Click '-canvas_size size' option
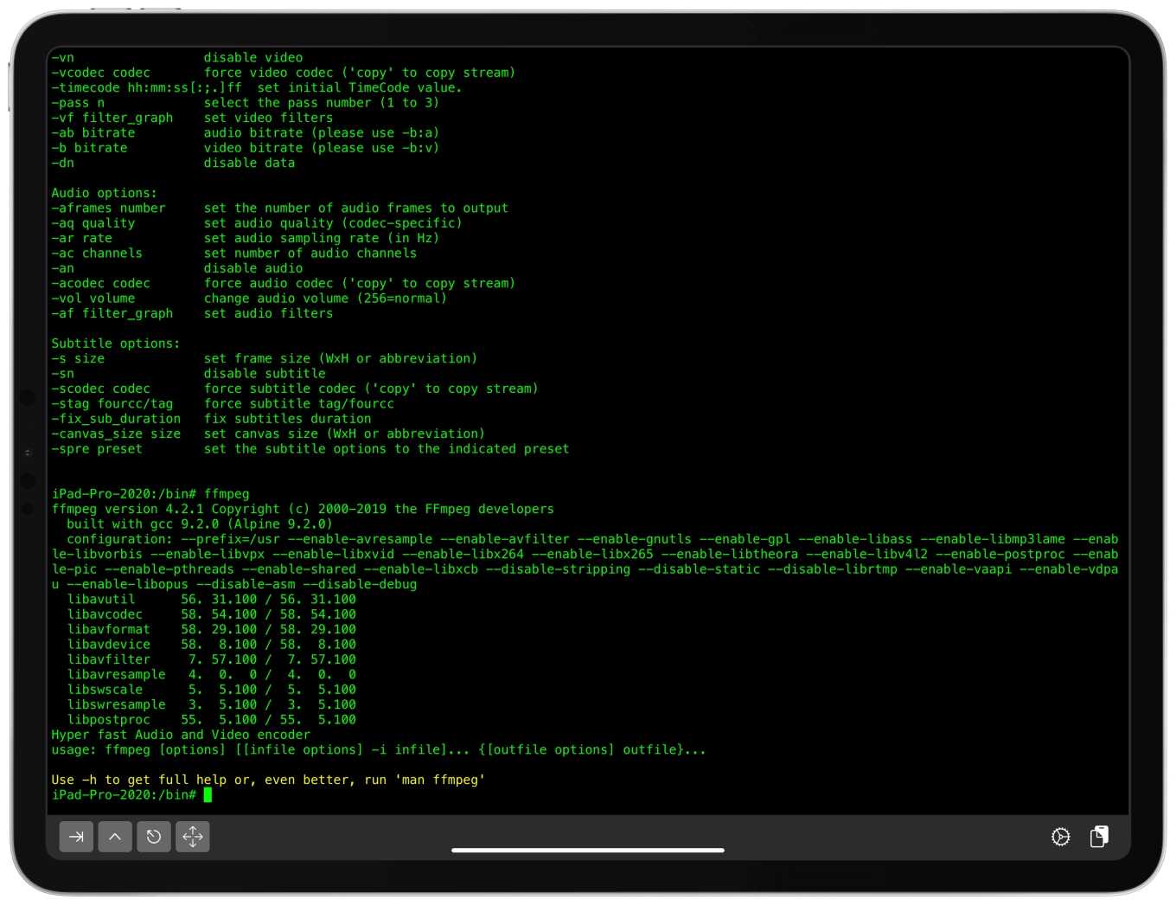This screenshot has height=906, width=1176. [116, 434]
